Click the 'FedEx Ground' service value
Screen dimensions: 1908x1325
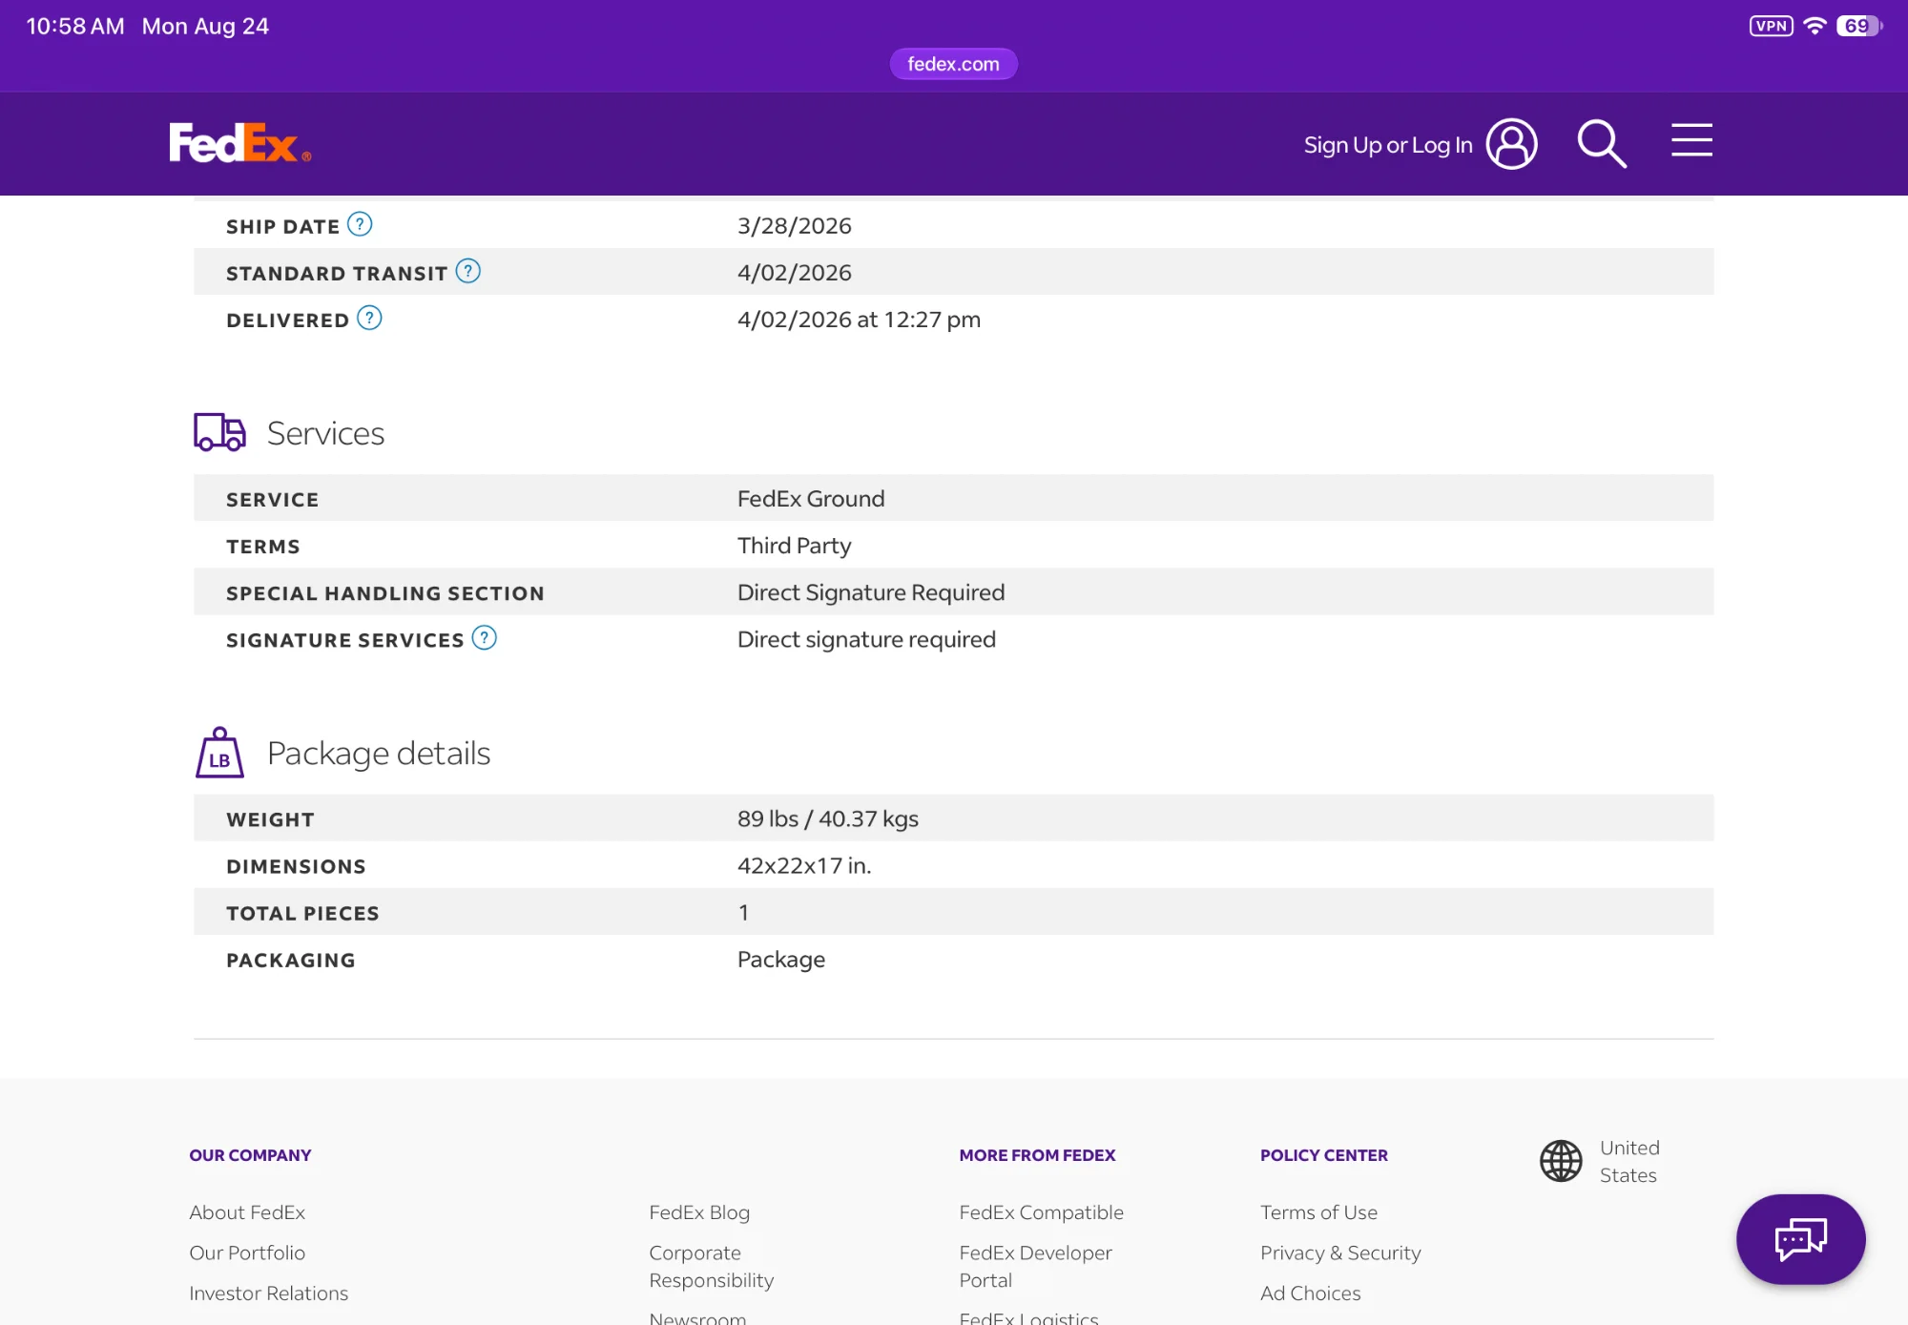(x=811, y=499)
